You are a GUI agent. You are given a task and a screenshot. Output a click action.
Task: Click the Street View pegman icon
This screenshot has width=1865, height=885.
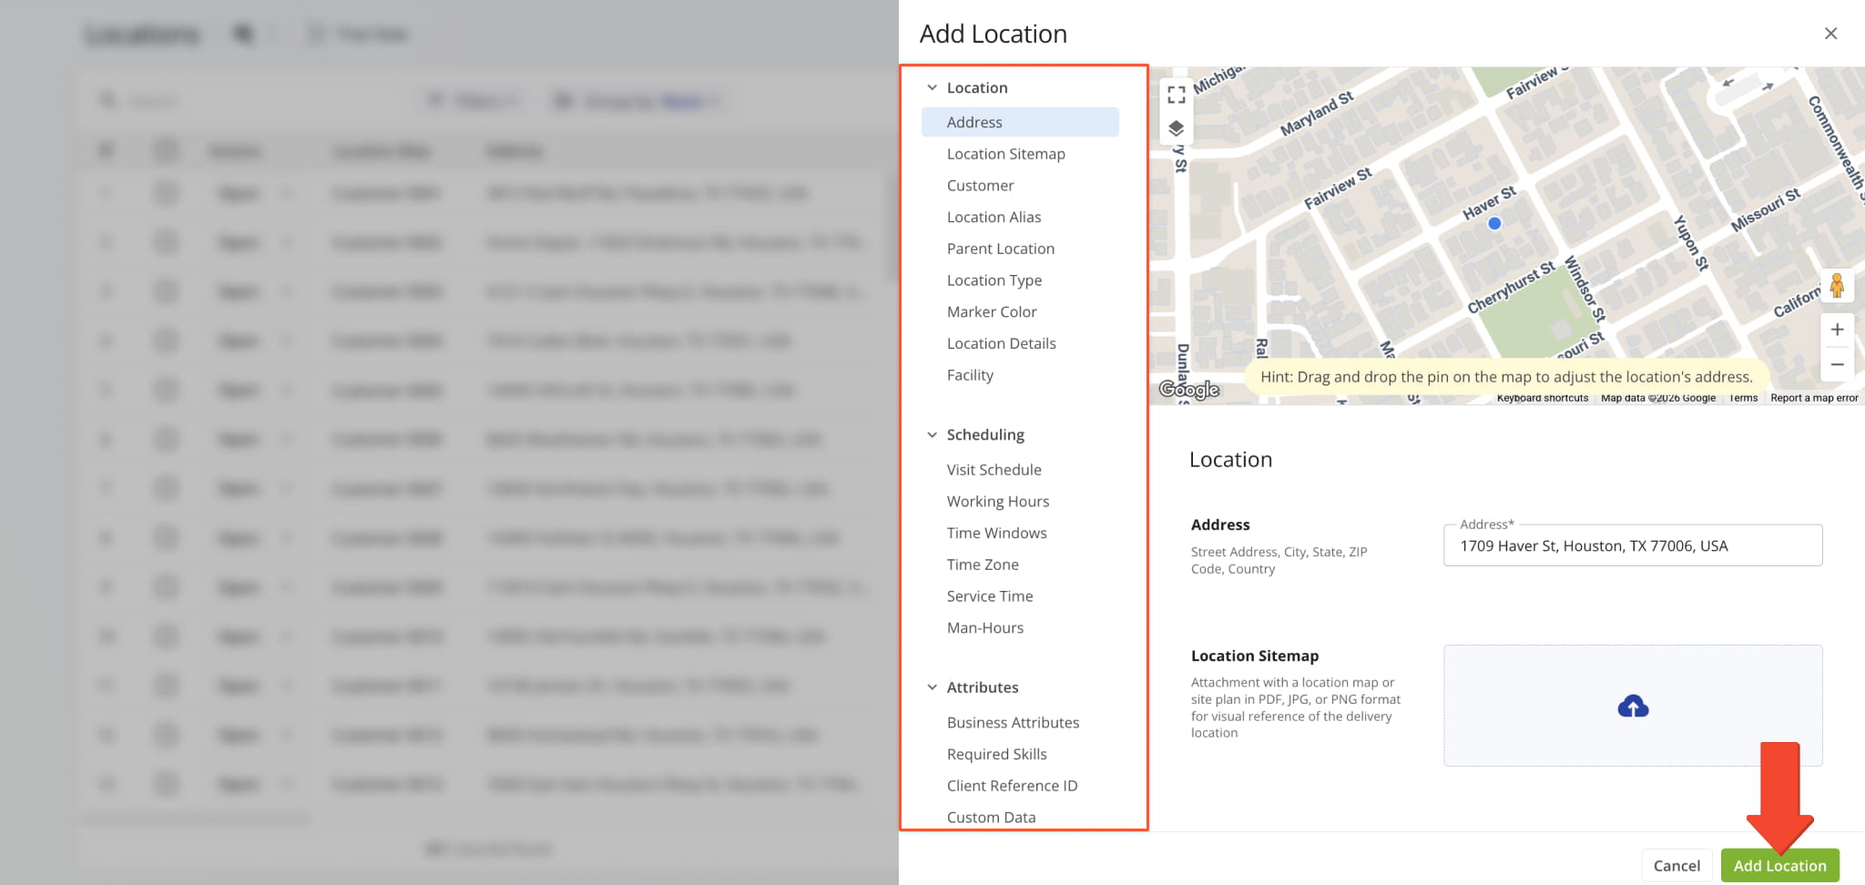(x=1836, y=286)
